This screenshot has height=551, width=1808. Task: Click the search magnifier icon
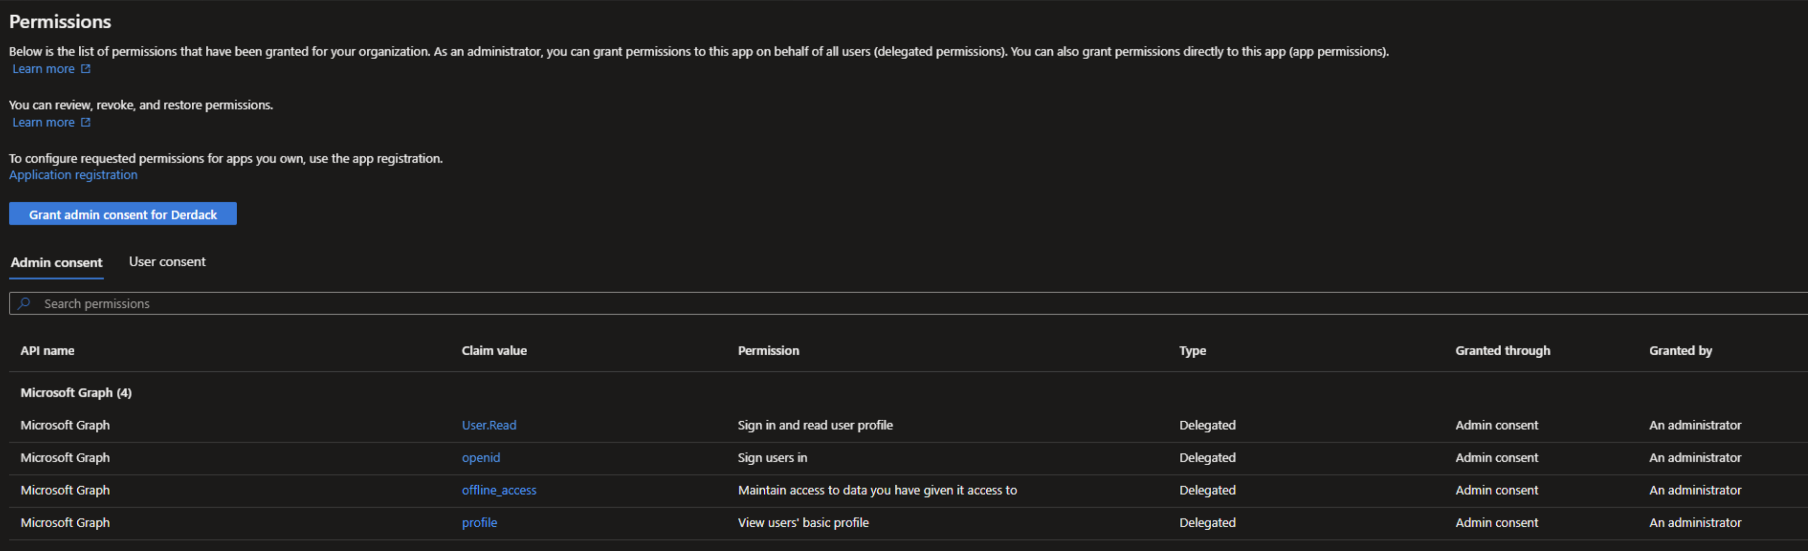coord(24,304)
